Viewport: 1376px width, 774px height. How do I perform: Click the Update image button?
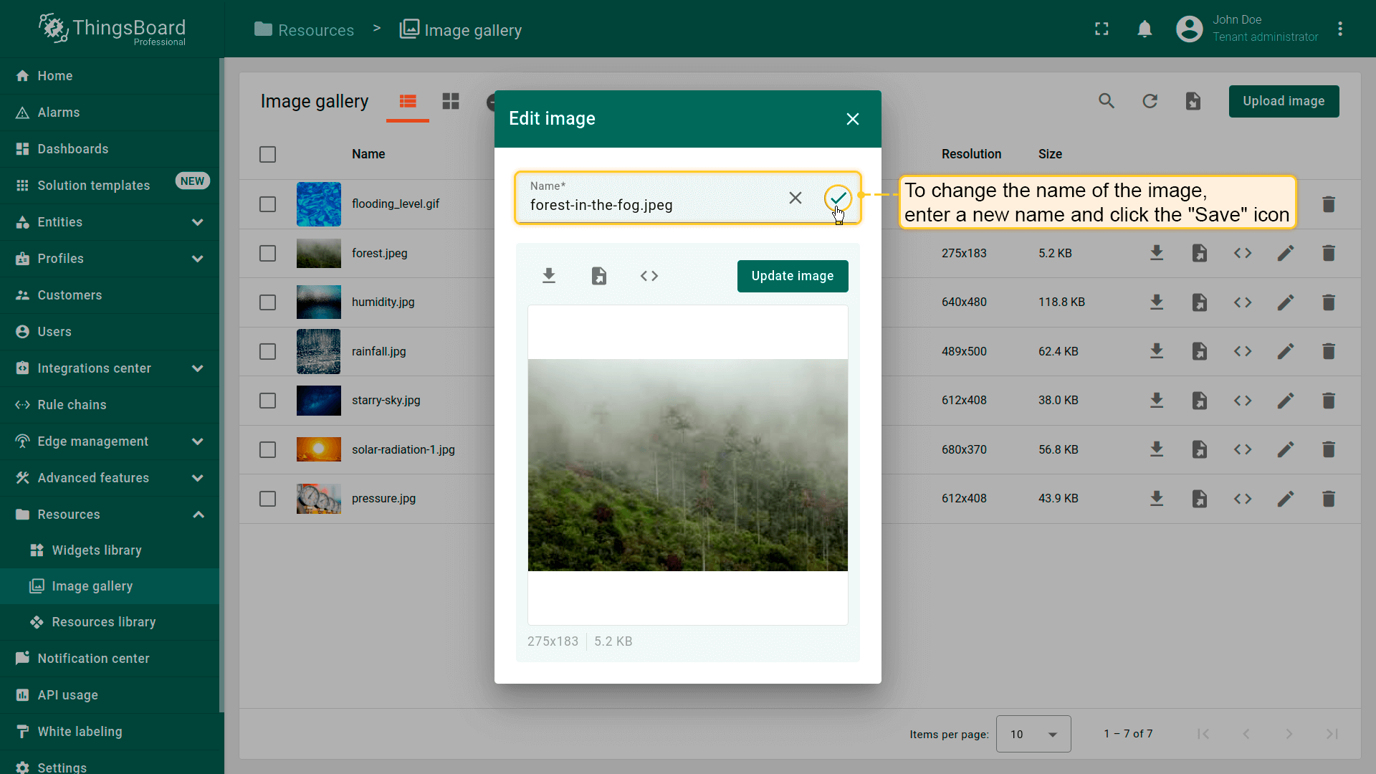tap(792, 276)
